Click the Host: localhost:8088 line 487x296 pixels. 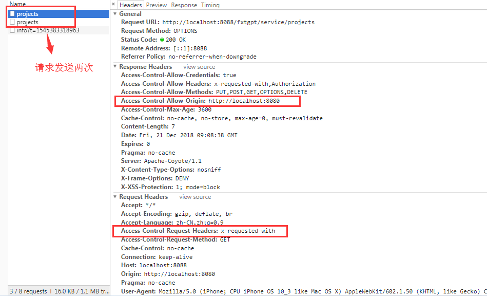[154, 265]
